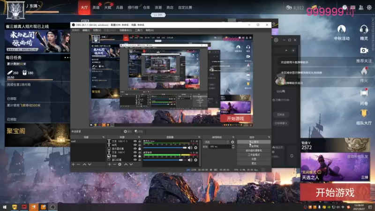
Task: Switch to the 排行榜 tab in game
Action: pyautogui.click(x=133, y=8)
